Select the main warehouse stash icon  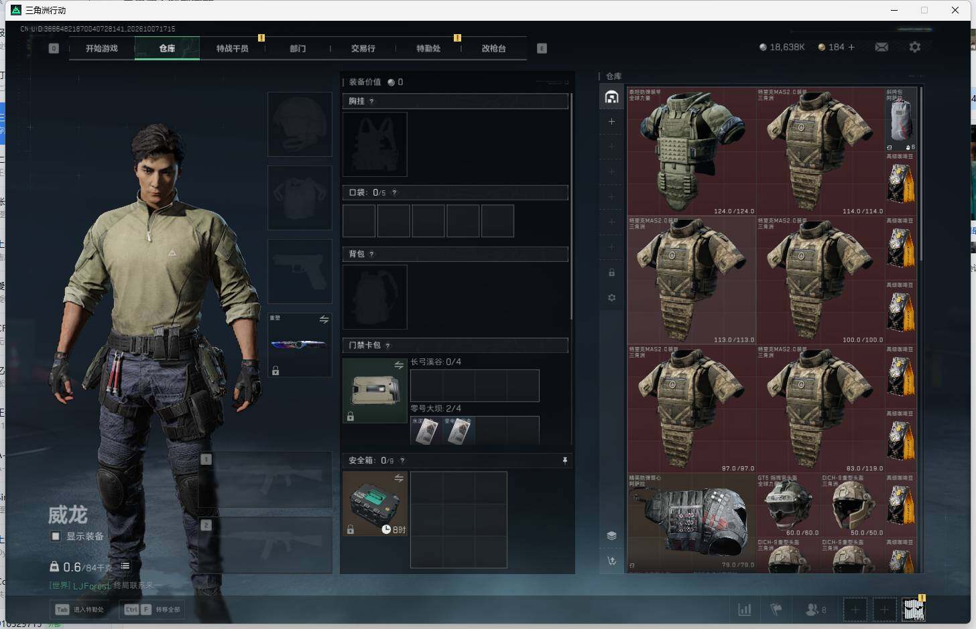[x=611, y=97]
